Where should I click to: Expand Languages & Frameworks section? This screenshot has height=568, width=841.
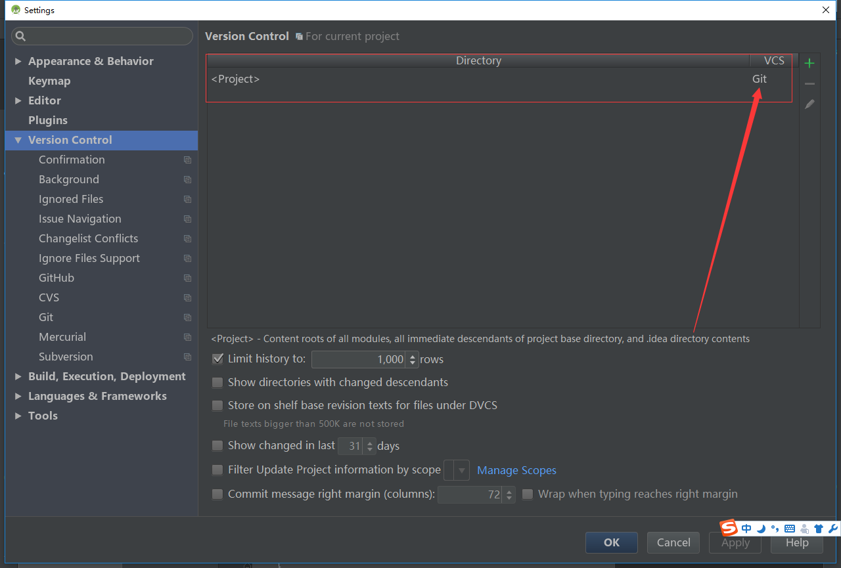point(18,396)
